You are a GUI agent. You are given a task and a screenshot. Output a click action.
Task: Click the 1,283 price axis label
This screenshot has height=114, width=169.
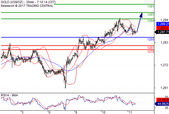164,42
